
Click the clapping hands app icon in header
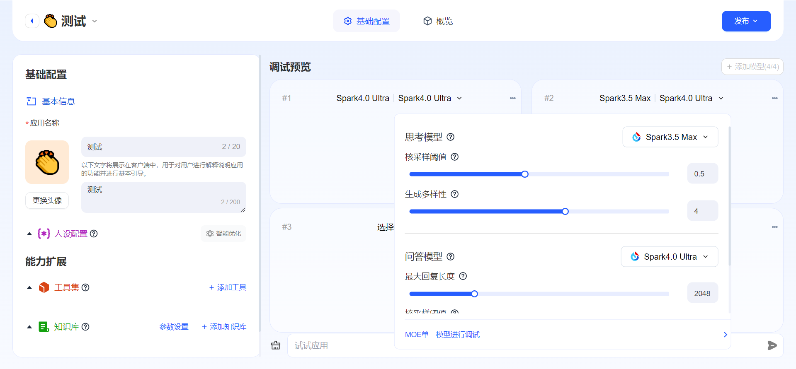[51, 21]
